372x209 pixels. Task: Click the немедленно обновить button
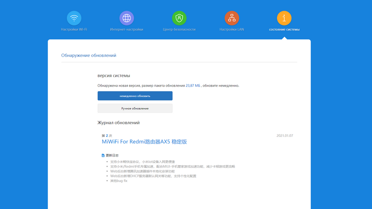point(135,96)
